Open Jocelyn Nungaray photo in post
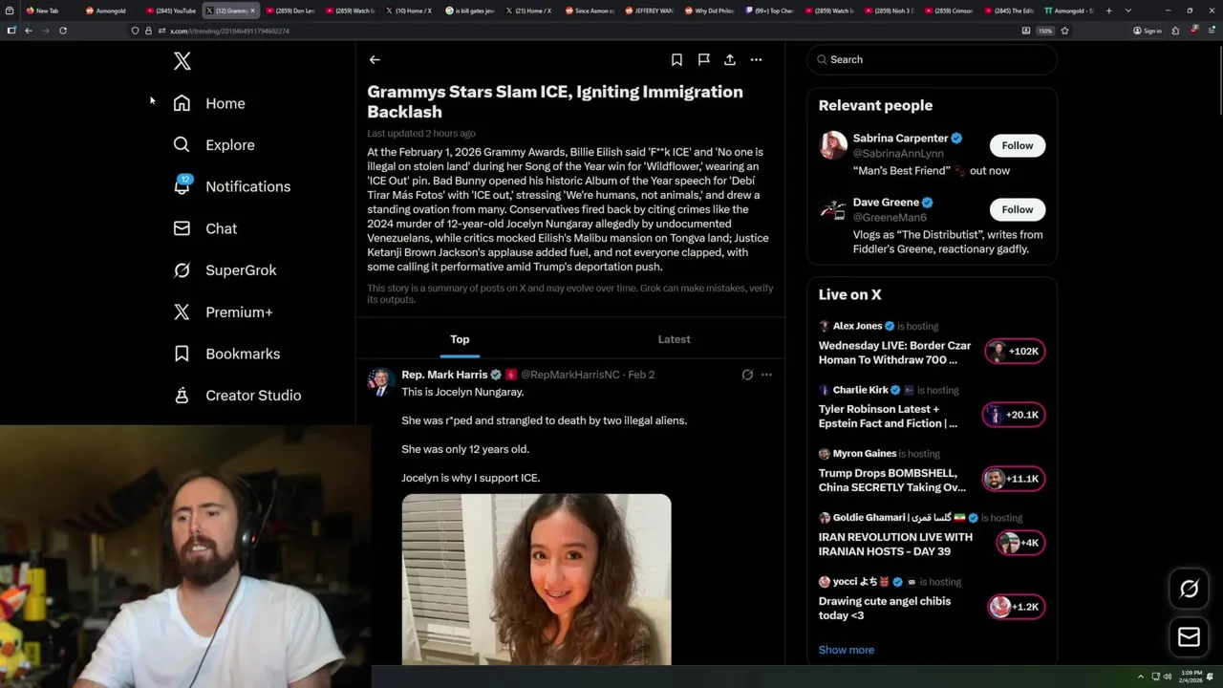Screen dimensions: 1223x688 tap(536, 579)
